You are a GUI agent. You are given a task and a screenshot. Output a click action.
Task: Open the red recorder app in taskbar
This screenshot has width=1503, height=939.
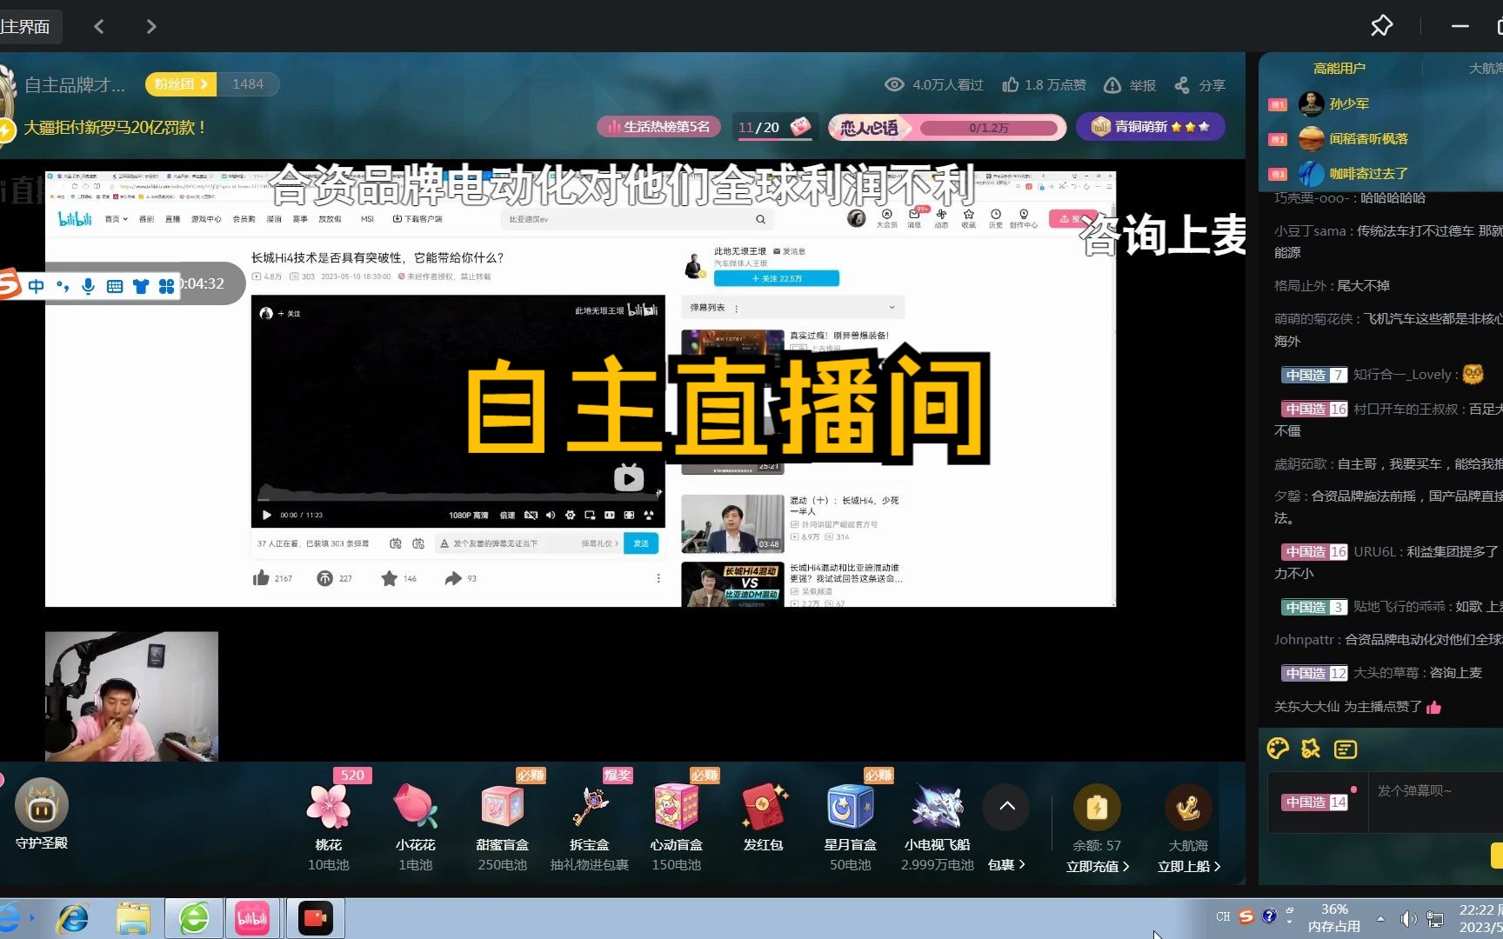[x=315, y=918]
